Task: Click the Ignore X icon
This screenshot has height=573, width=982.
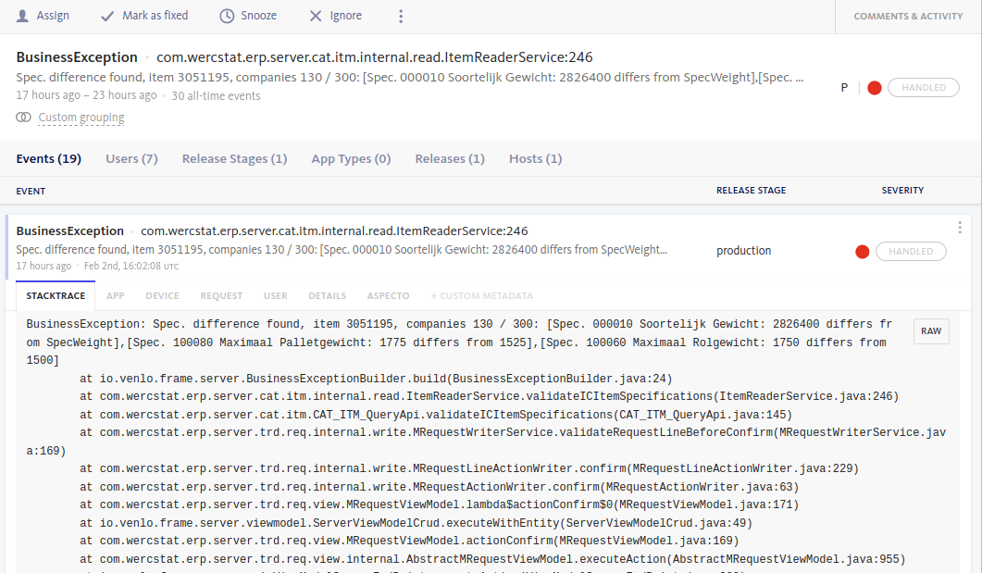Action: tap(316, 16)
